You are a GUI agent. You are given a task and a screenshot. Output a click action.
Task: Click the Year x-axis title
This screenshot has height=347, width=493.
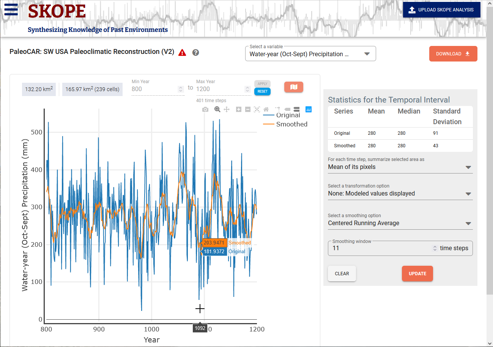(x=151, y=340)
